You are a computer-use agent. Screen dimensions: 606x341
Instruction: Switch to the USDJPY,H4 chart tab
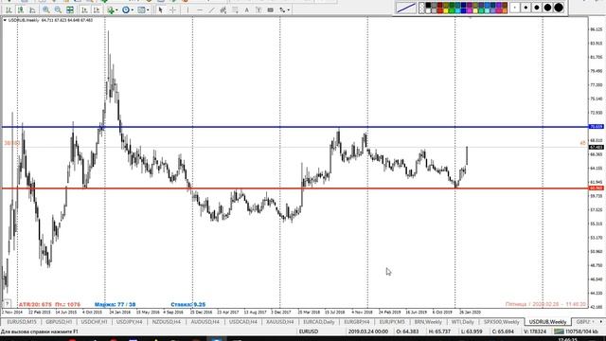point(129,322)
